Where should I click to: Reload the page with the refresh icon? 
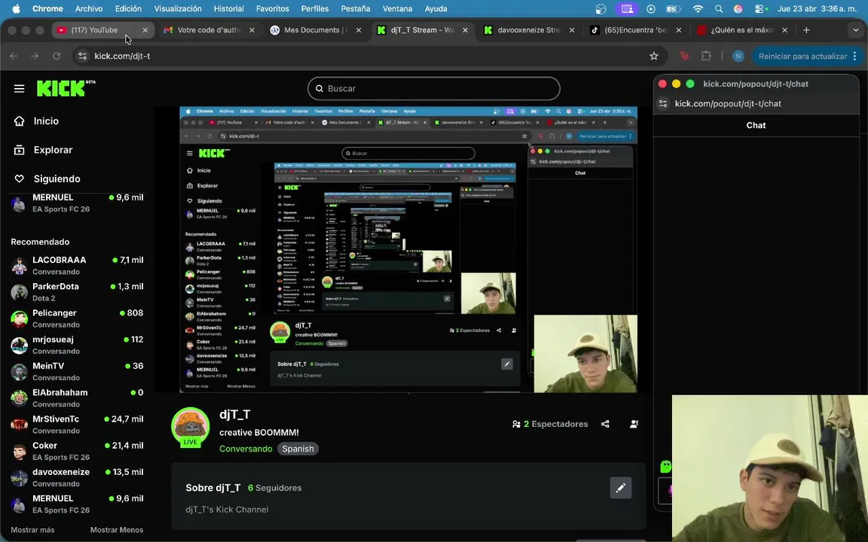tap(57, 56)
